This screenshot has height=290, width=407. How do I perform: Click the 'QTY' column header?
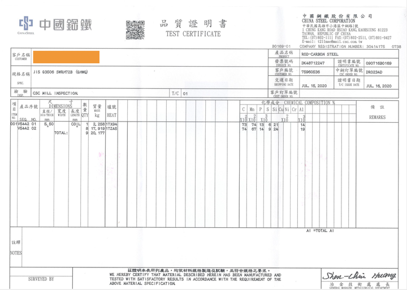[x=85, y=115]
